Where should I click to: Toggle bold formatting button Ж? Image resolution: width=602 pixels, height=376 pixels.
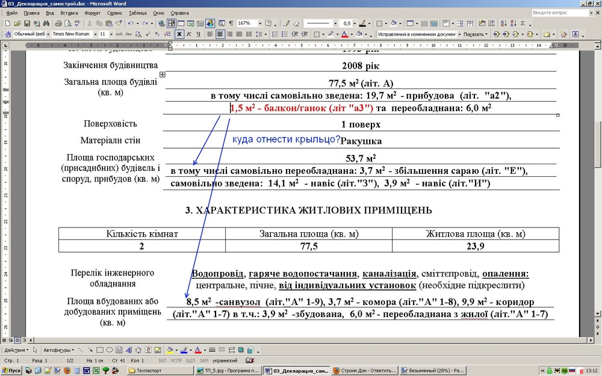(x=179, y=34)
